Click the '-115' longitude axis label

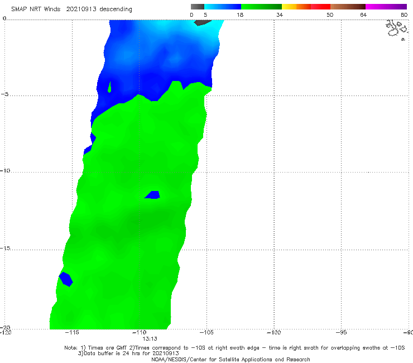(71, 332)
